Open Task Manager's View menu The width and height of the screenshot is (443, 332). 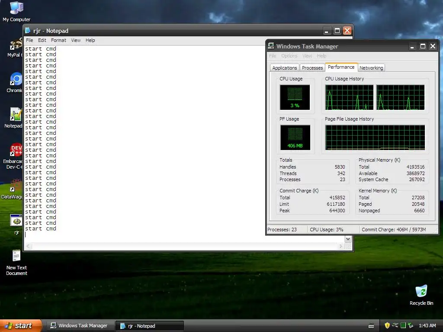[x=307, y=56]
